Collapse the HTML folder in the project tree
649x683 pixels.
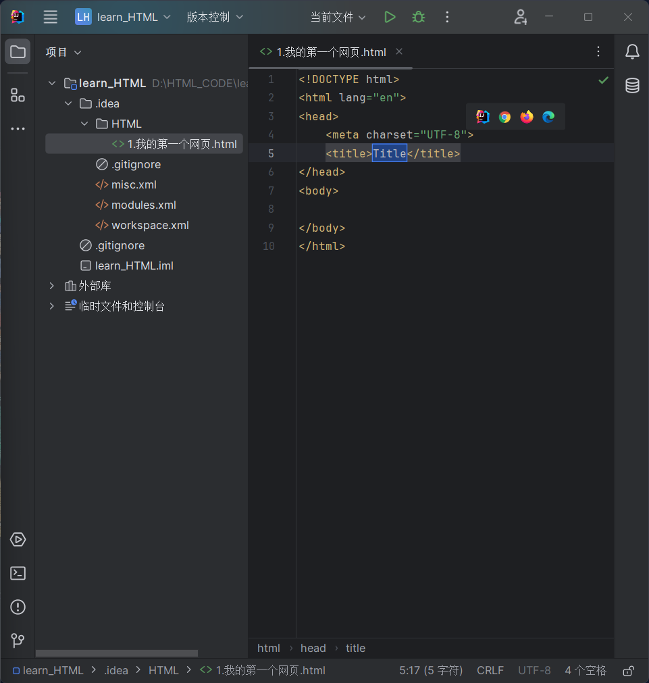(84, 124)
